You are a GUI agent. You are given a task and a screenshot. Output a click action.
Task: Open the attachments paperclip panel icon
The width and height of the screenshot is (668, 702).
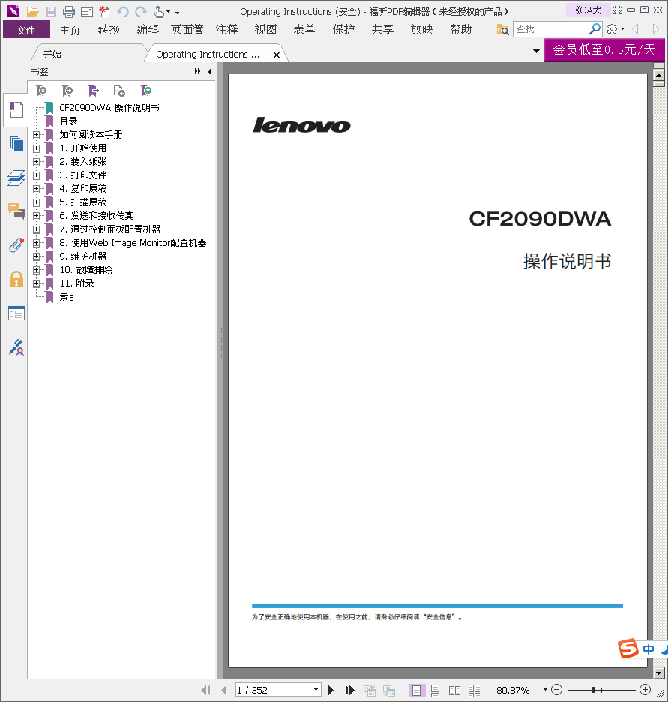pos(16,245)
